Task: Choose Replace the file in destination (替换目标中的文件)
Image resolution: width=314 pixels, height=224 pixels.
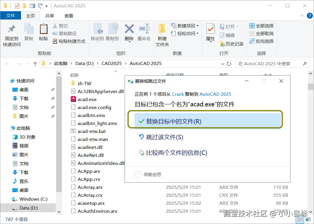Action: click(x=207, y=121)
